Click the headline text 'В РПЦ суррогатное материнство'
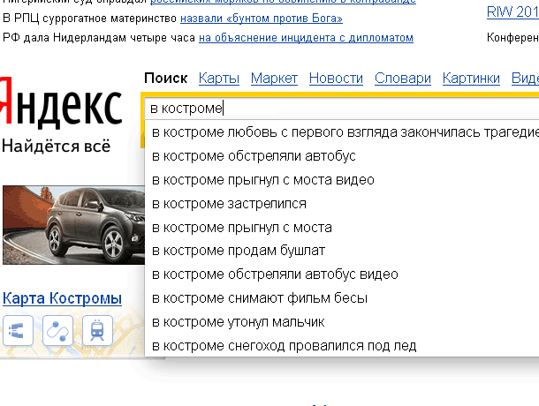The width and height of the screenshot is (539, 406). (x=90, y=19)
